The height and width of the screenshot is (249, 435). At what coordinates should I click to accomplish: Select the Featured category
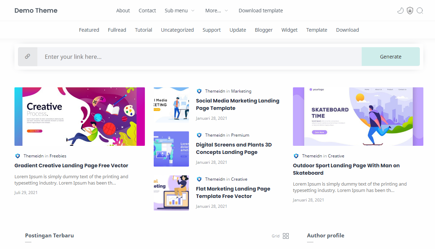[x=89, y=30]
